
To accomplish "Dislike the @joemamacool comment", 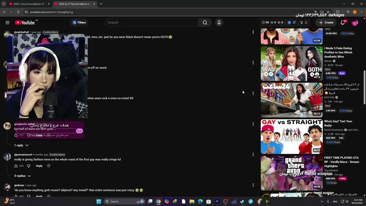I will pyautogui.click(x=29, y=166).
